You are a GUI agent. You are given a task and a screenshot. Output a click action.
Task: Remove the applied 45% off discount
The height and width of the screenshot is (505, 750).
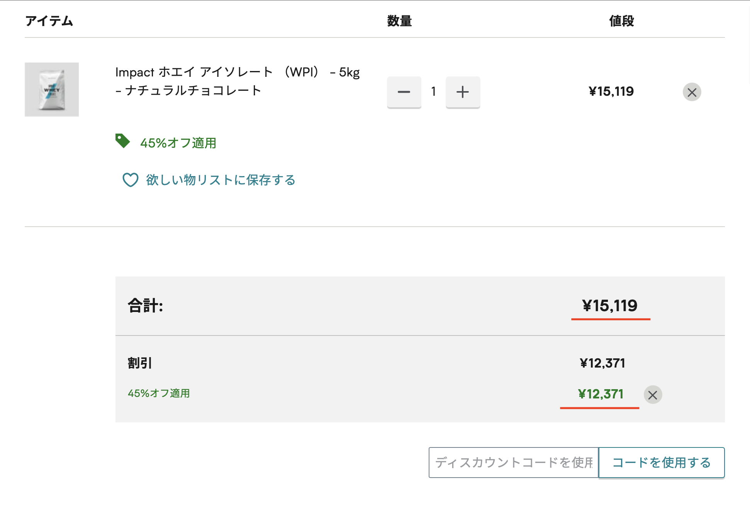coord(653,395)
